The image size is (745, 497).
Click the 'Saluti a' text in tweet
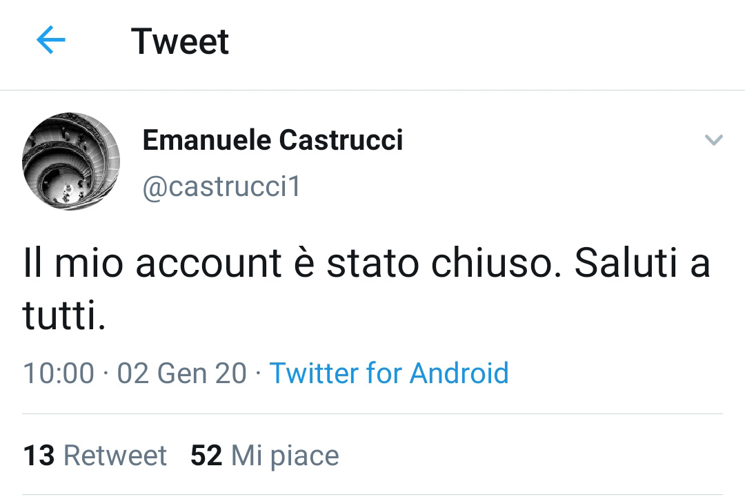click(642, 263)
